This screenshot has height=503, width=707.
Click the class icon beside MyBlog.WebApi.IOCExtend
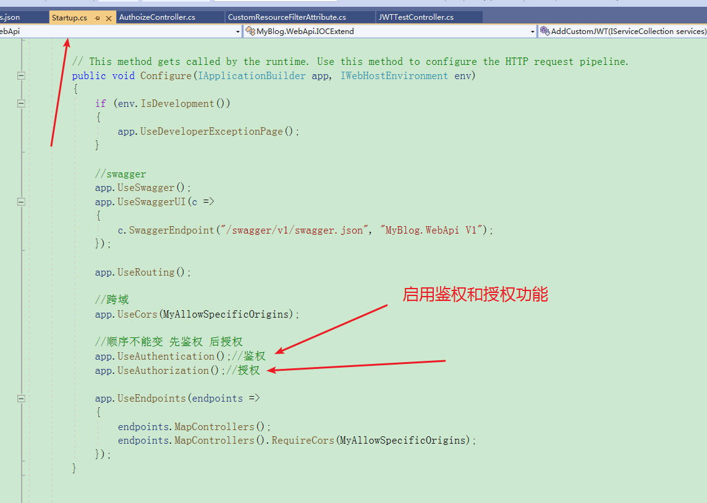coord(250,31)
